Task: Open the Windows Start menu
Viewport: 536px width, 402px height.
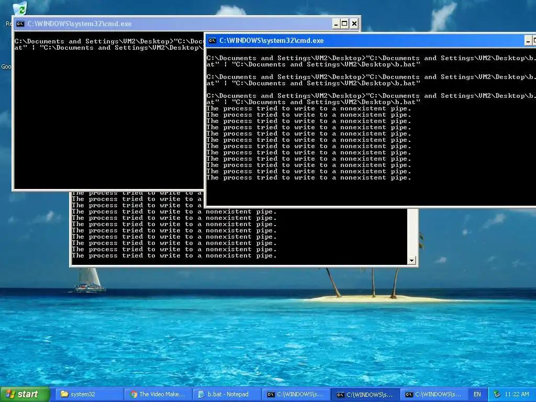Action: pyautogui.click(x=25, y=394)
